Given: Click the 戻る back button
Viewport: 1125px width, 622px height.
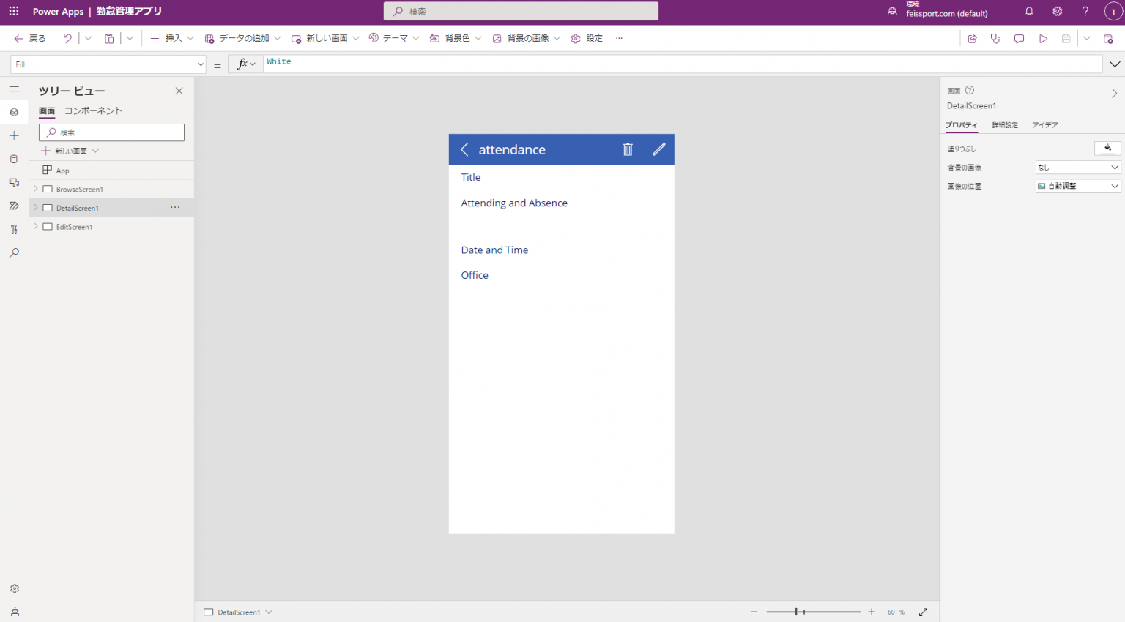Looking at the screenshot, I should coord(30,39).
